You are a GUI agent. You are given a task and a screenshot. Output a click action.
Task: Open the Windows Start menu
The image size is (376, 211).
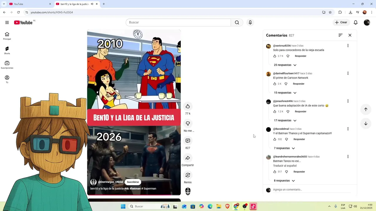123,206
